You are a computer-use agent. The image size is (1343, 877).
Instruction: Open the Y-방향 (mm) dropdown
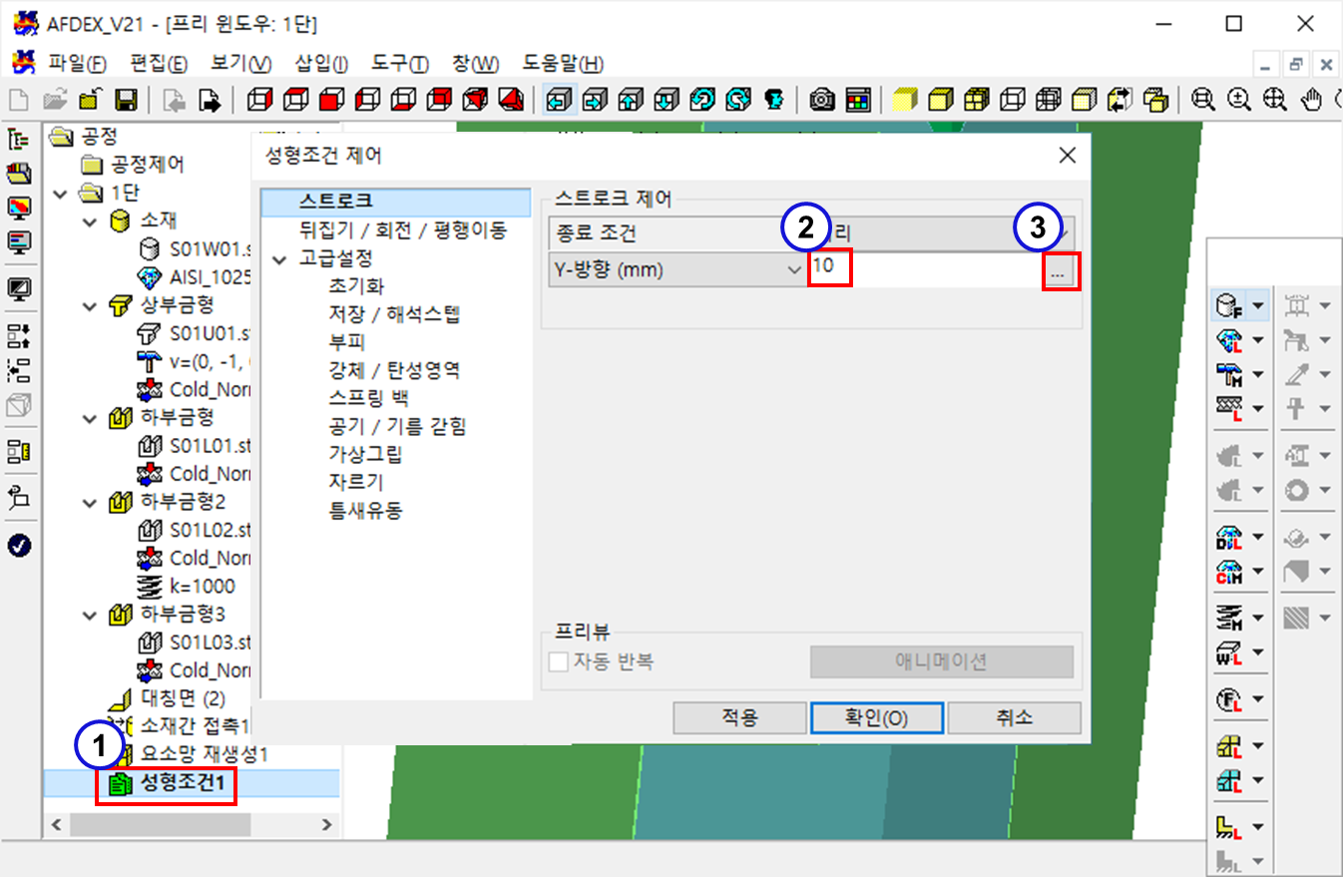[676, 269]
